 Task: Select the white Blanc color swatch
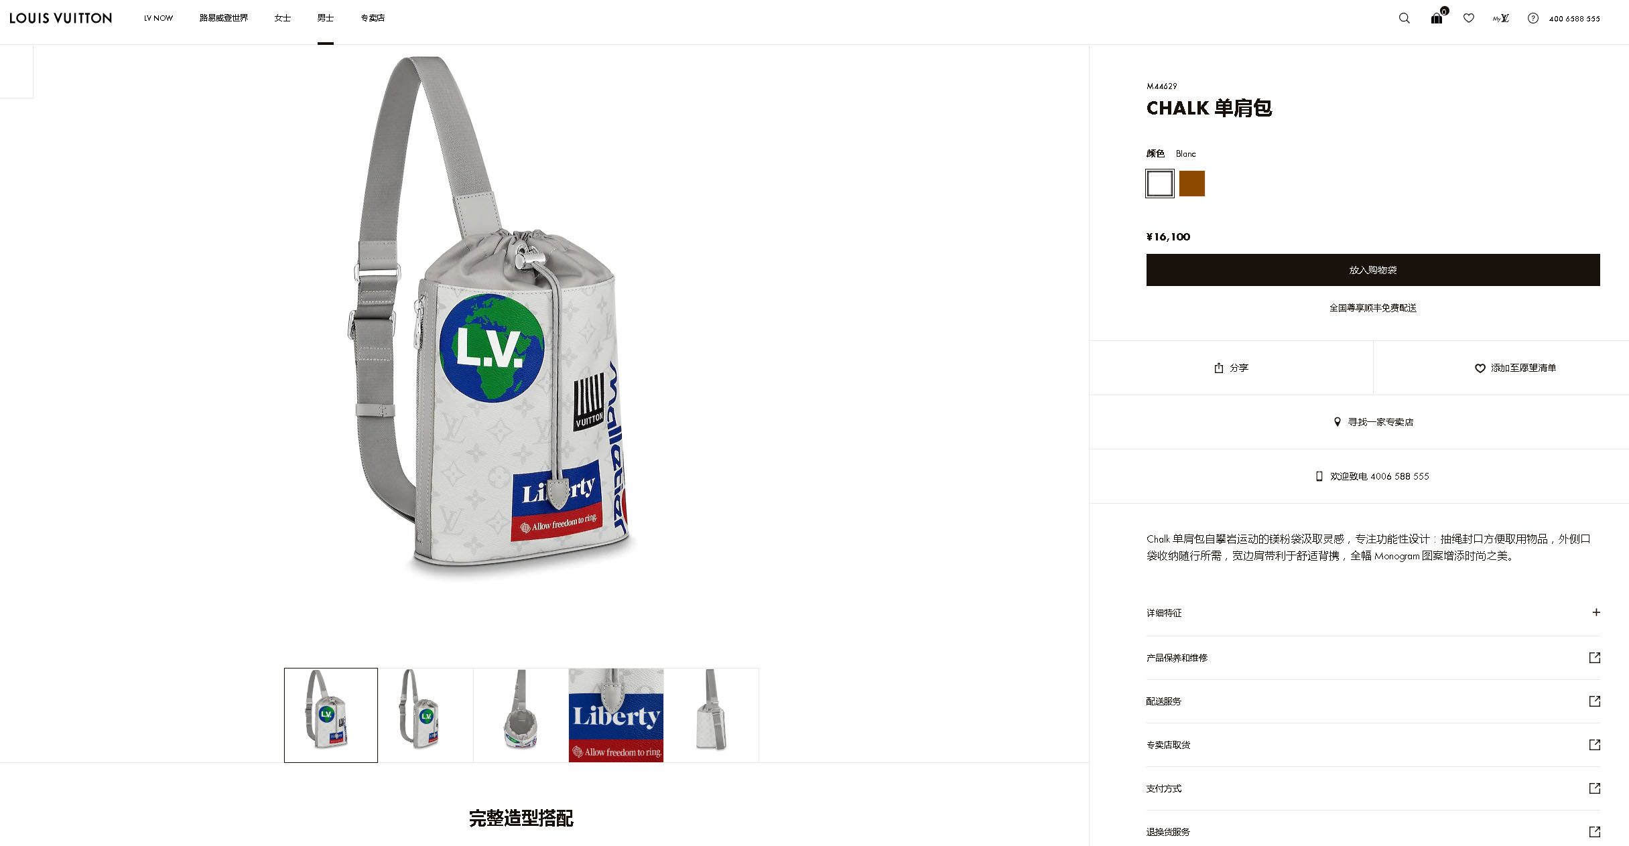pyautogui.click(x=1159, y=184)
